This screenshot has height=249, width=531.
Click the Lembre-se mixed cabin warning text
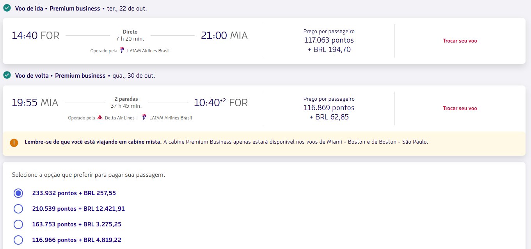pos(93,142)
